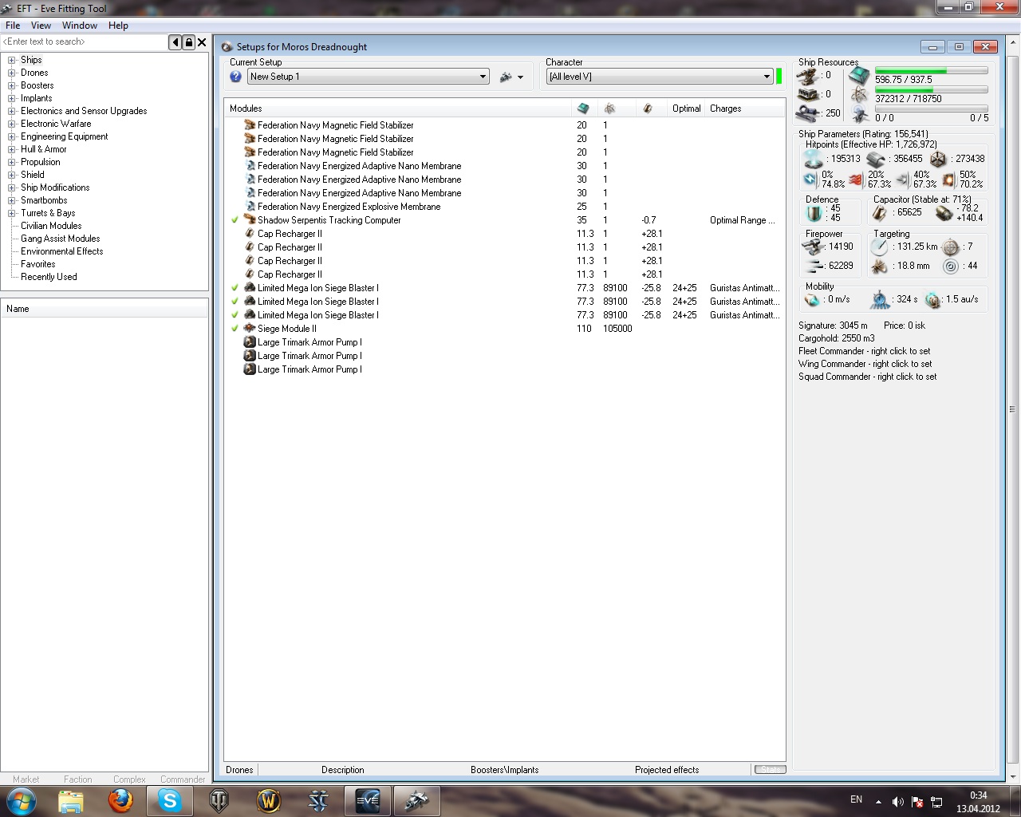The height and width of the screenshot is (817, 1021).
Task: Click Wing Commander right click to set
Action: click(x=865, y=364)
